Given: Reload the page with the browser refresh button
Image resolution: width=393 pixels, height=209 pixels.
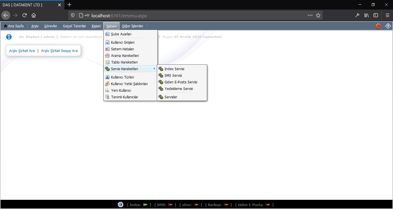Looking at the screenshot, I should point(24,16).
